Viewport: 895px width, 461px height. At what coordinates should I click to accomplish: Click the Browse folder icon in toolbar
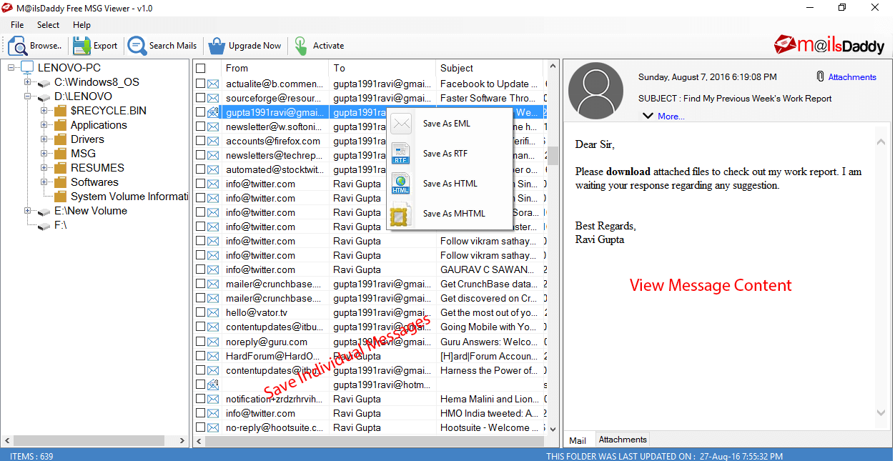17,46
